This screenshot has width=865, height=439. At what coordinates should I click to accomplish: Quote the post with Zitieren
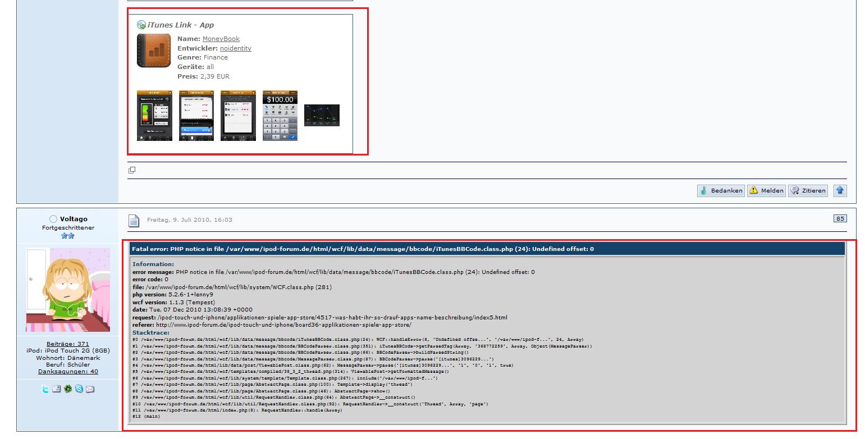[x=808, y=190]
